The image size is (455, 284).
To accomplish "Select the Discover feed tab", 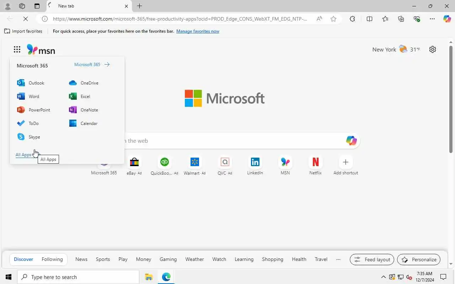I will pyautogui.click(x=23, y=259).
